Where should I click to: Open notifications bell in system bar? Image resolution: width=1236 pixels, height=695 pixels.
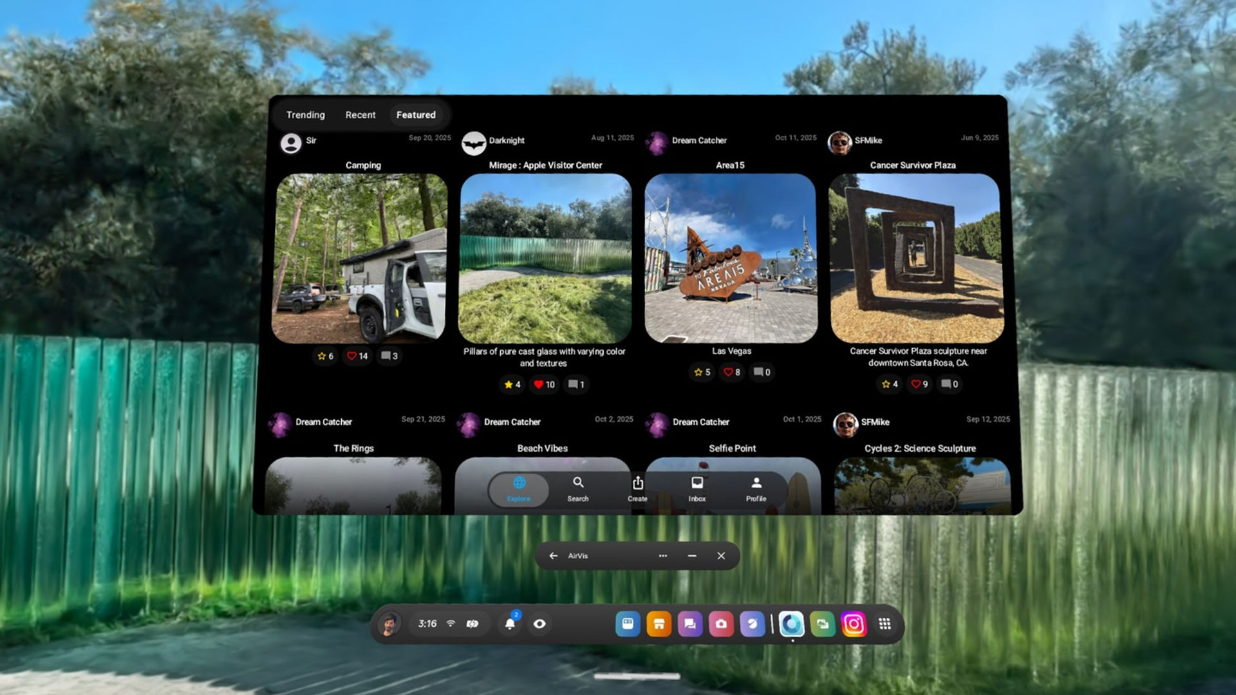pyautogui.click(x=510, y=624)
